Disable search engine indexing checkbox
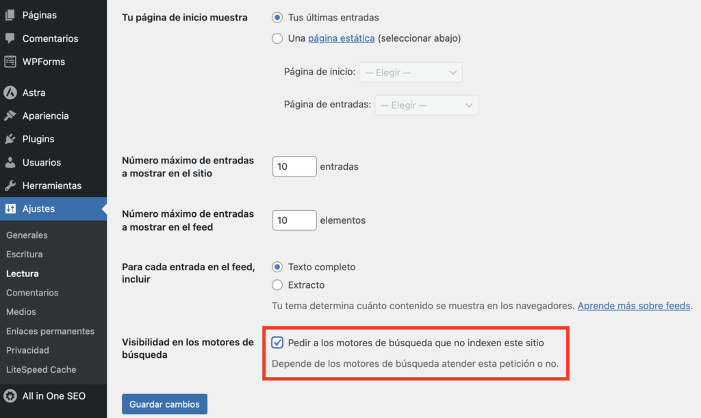 277,342
